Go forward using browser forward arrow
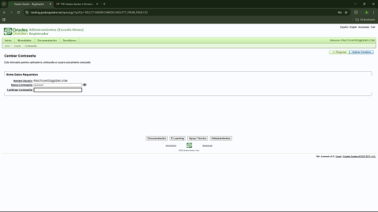Viewport: 378px width, 212px height. (11, 12)
